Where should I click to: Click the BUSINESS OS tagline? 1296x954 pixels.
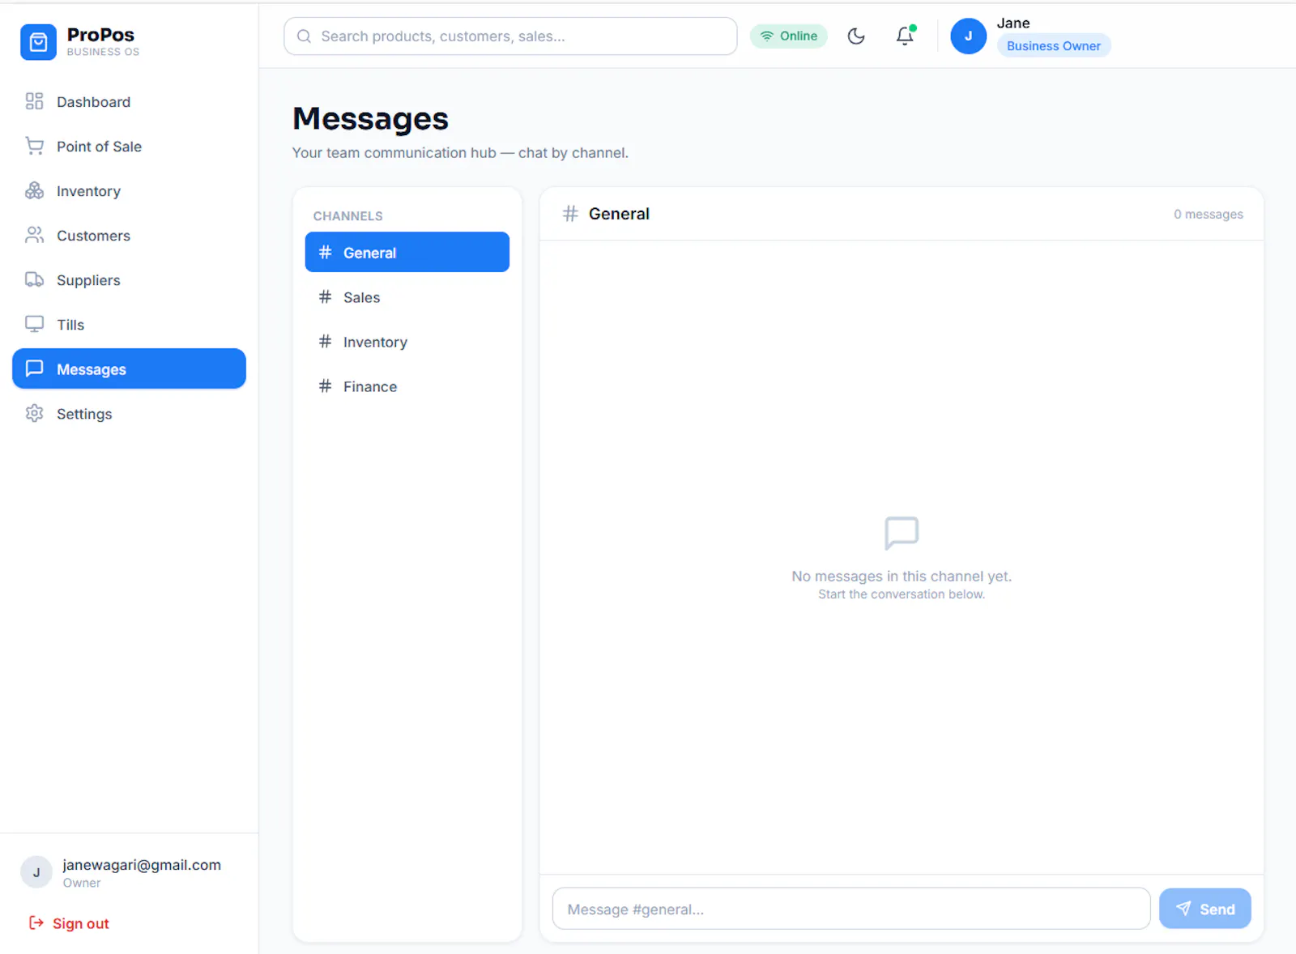pos(103,52)
